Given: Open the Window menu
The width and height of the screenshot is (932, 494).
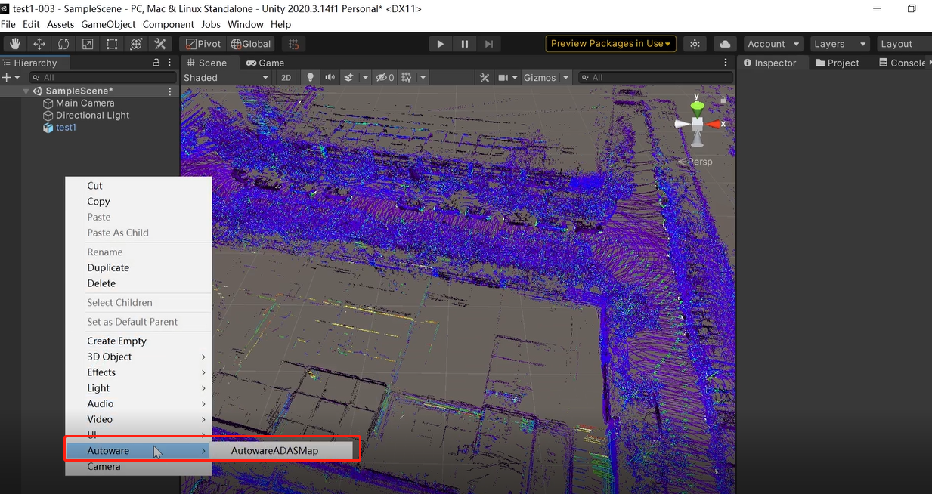Looking at the screenshot, I should 246,24.
